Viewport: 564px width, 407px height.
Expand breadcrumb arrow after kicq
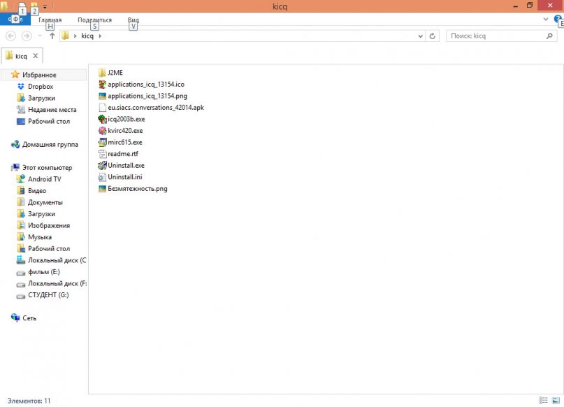[x=100, y=36]
